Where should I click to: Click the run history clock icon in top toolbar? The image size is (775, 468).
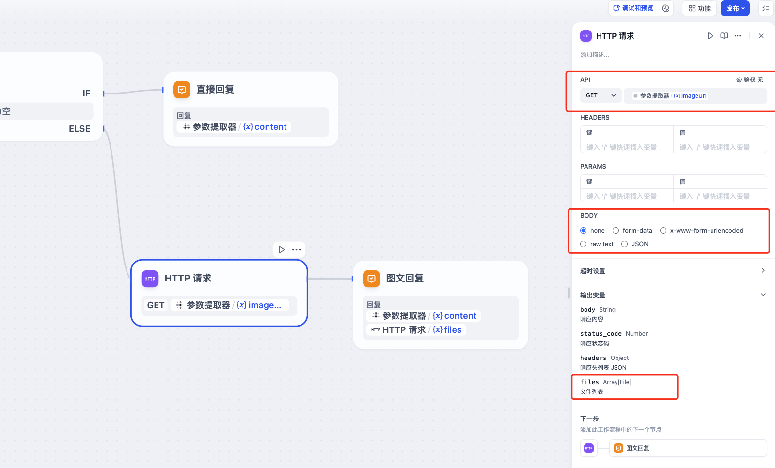click(665, 8)
